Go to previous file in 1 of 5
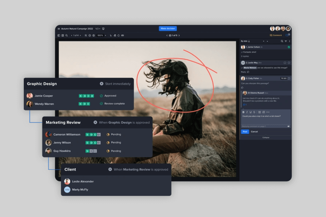The width and height of the screenshot is (326, 217). (x=167, y=35)
